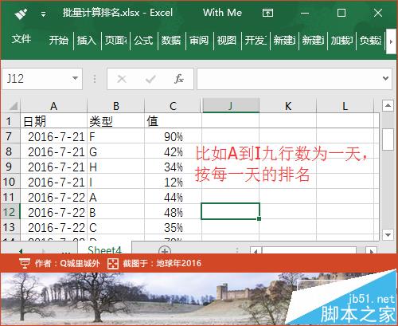Open the 开发 tools ribbon tab
The width and height of the screenshot is (398, 326).
click(256, 41)
